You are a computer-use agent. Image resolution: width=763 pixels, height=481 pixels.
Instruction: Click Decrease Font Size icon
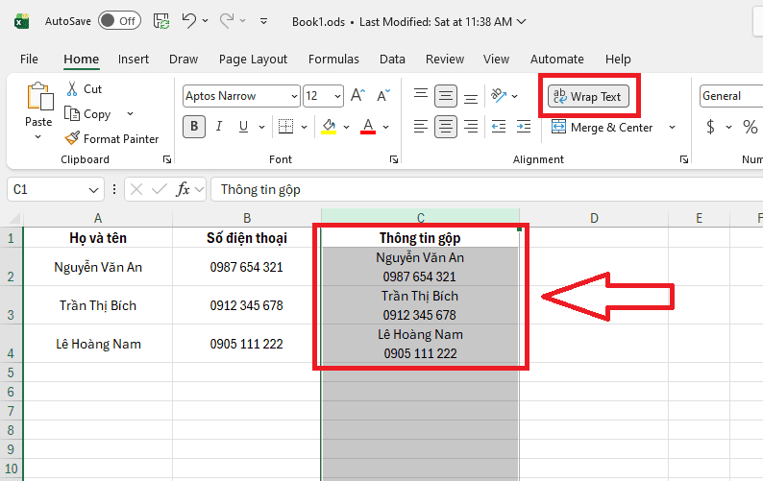click(383, 95)
